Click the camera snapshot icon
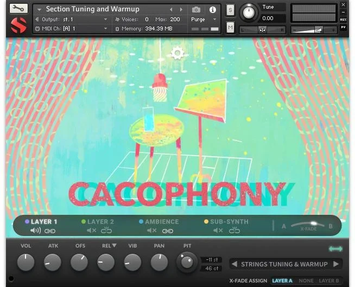355x287 pixels. coord(196,10)
